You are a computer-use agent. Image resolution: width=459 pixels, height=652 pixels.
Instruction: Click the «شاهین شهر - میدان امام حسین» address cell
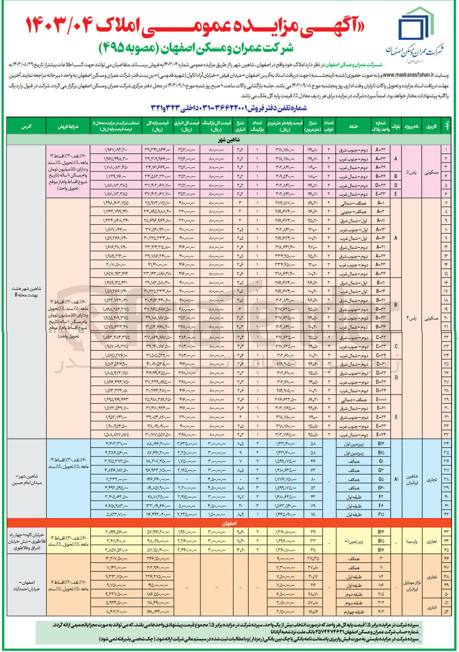coord(26,478)
